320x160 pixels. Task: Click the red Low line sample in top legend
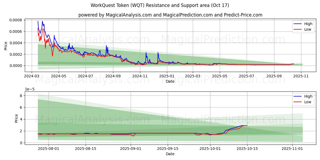tap(298, 29)
